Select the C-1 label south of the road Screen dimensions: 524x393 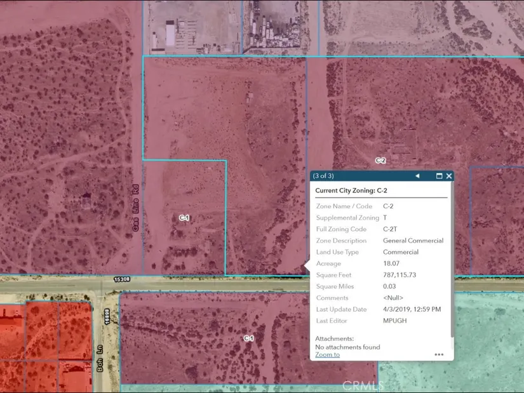tap(249, 338)
